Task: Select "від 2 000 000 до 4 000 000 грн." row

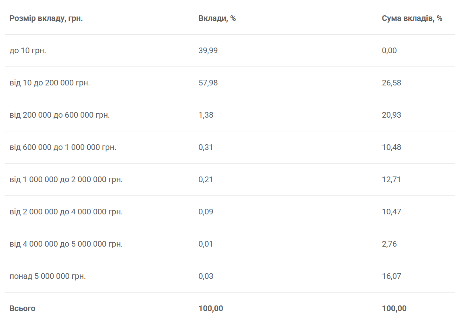Action: tap(66, 212)
